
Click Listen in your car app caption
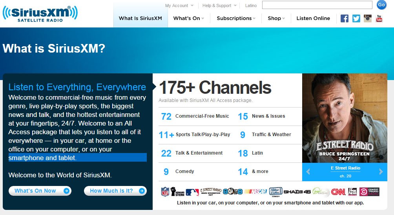(270, 203)
